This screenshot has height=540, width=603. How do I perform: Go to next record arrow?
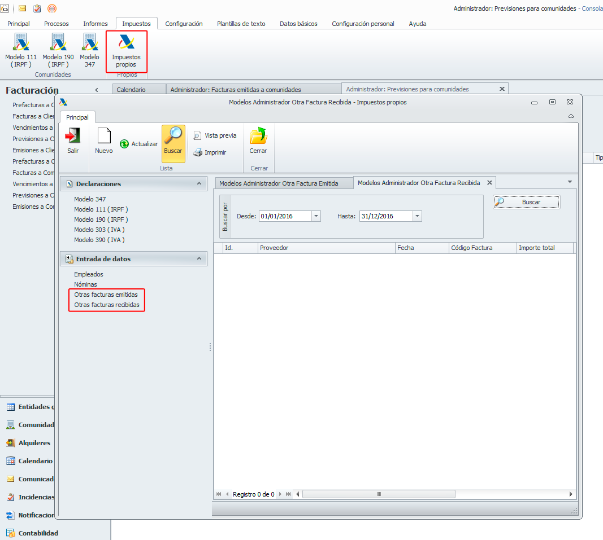click(x=280, y=494)
